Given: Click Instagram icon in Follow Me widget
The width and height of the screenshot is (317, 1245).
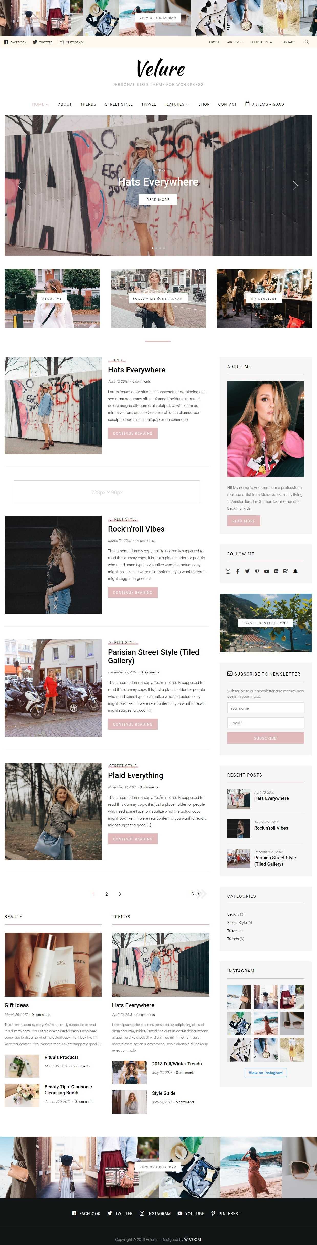Looking at the screenshot, I should pos(228,571).
